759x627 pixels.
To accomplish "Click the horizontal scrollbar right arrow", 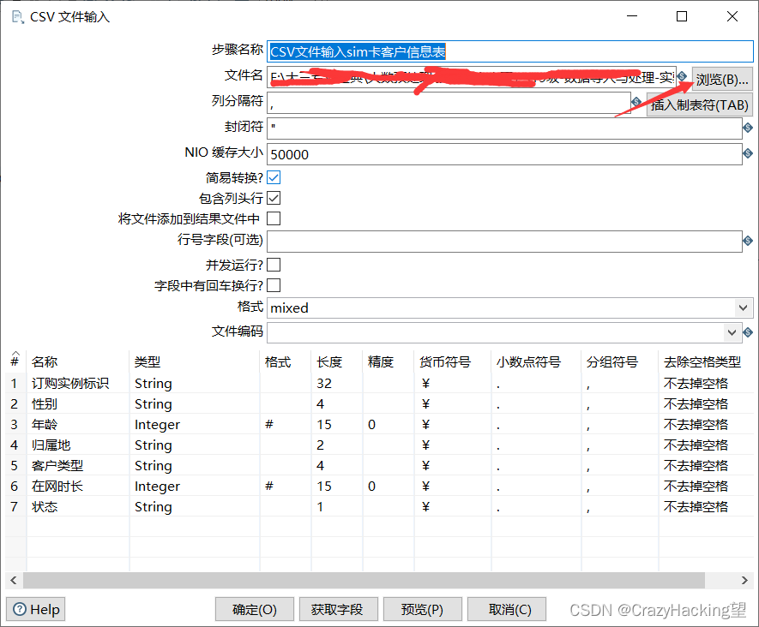I will pos(745,580).
